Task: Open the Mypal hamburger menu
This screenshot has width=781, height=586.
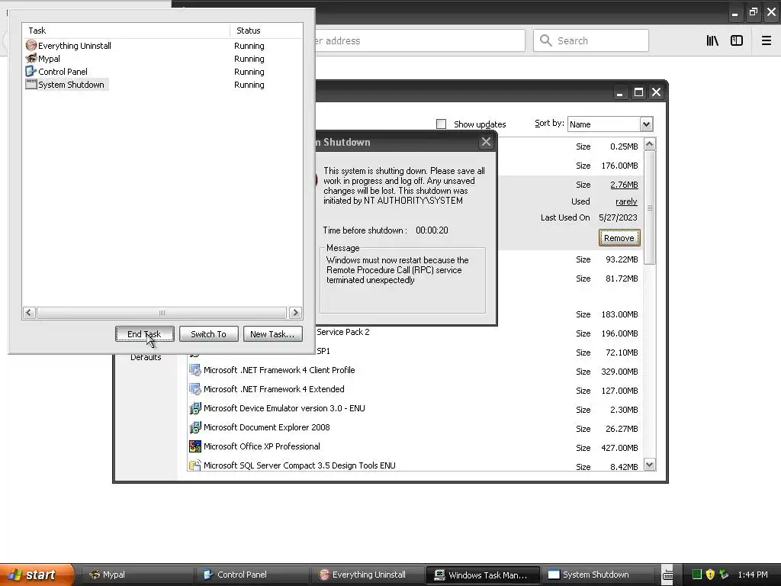Action: [766, 40]
